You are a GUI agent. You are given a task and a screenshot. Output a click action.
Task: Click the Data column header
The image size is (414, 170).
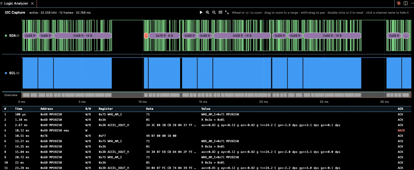pyautogui.click(x=150, y=109)
